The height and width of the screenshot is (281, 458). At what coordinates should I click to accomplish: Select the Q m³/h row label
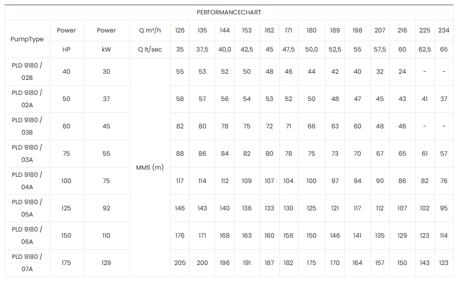point(150,30)
